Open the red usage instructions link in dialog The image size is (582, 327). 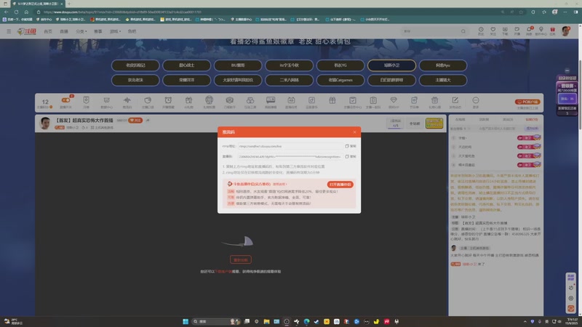(x=279, y=185)
